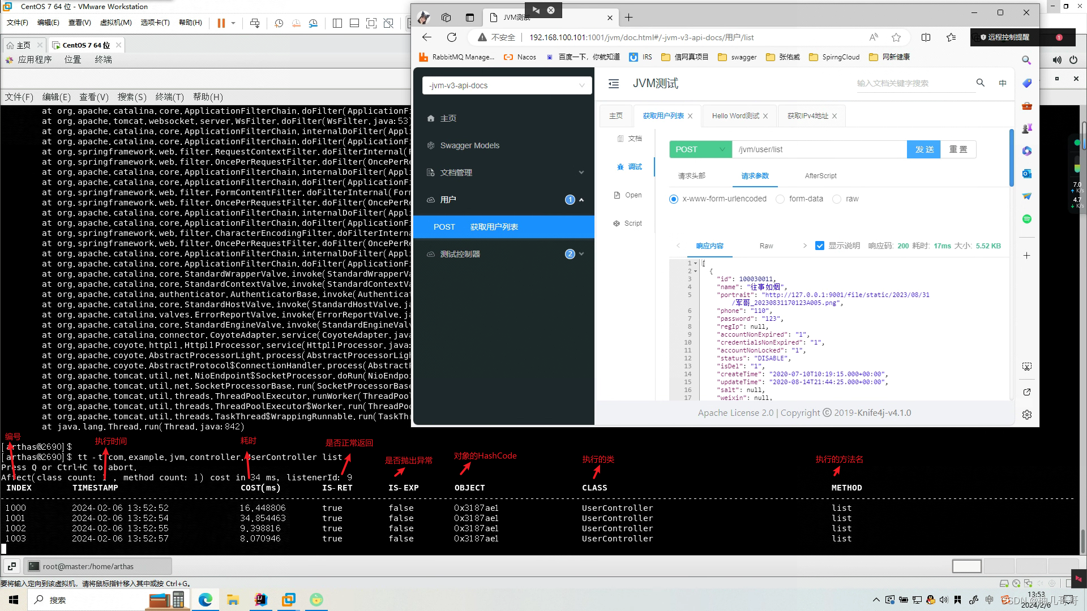The image size is (1087, 611).
Task: Collapse 用户 sidebar section
Action: (x=504, y=200)
